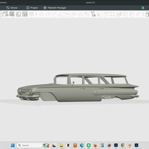Select the Move tool arrows icon

pos(41,14)
